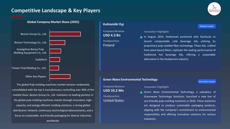Select the Innovation Leader badge
This screenshot has width=230, height=129.
207,82
